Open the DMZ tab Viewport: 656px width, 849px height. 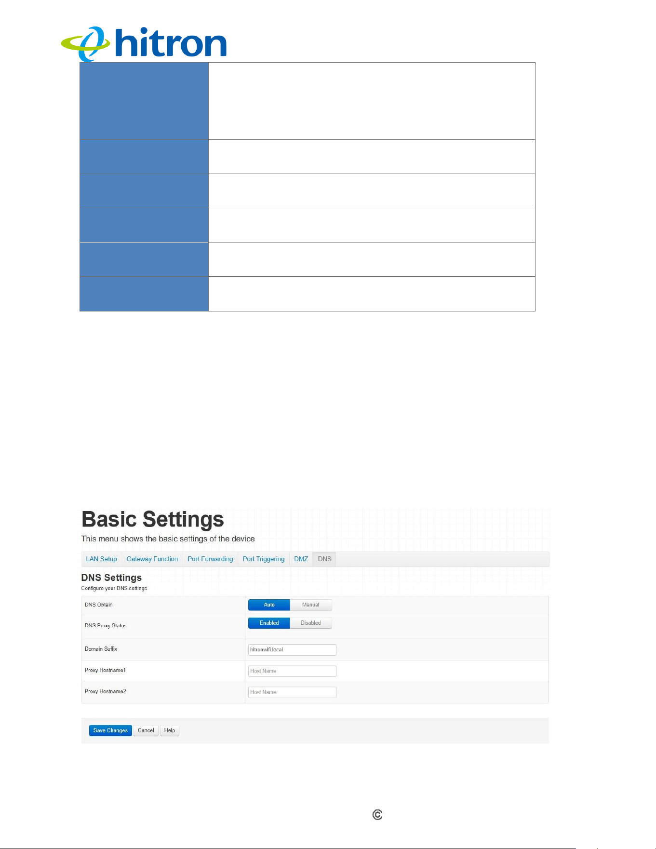click(301, 559)
